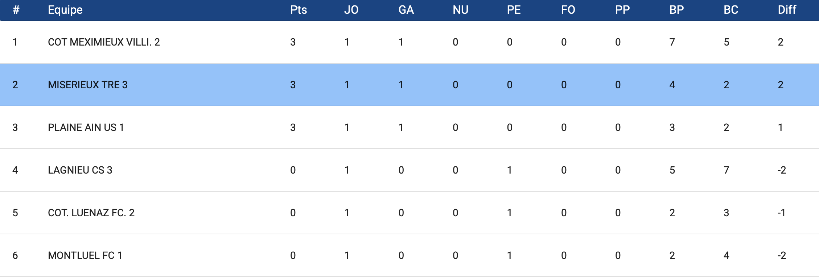Image resolution: width=819 pixels, height=277 pixels.
Task: Click the GA column header
Action: pos(406,10)
